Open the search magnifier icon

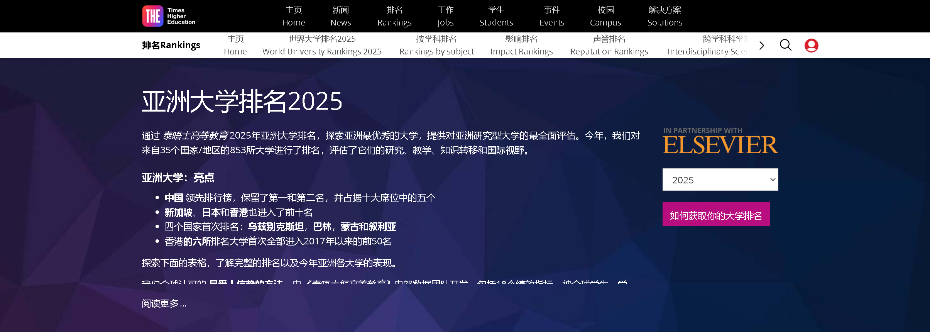pyautogui.click(x=785, y=45)
